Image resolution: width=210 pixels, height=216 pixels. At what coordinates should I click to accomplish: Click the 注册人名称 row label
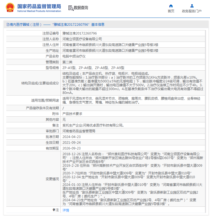pyautogui.click(x=51, y=39)
